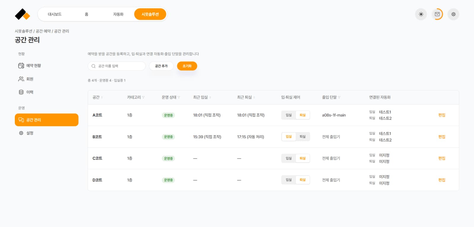Image resolution: width=474 pixels, height=227 pixels.
Task: Sort by the 최근 입실 column arrows
Action: (210, 97)
